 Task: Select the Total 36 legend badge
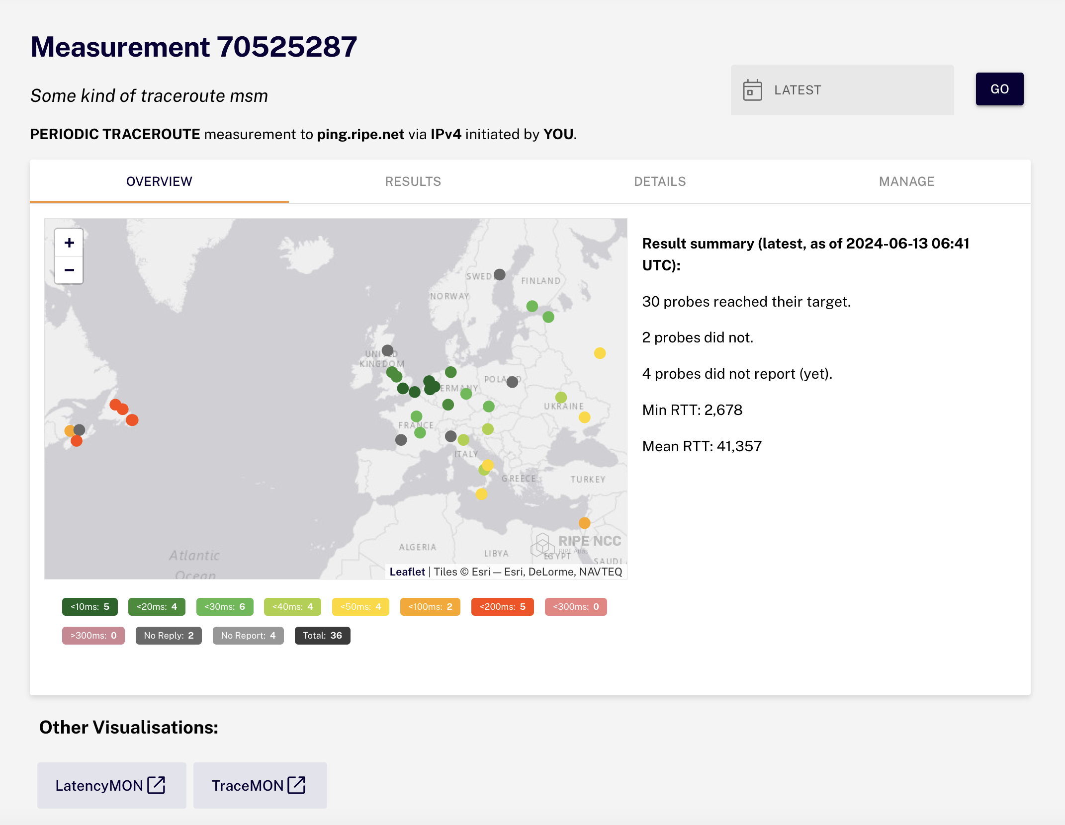tap(322, 636)
